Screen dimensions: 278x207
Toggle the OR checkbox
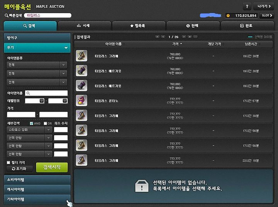pos(46,124)
